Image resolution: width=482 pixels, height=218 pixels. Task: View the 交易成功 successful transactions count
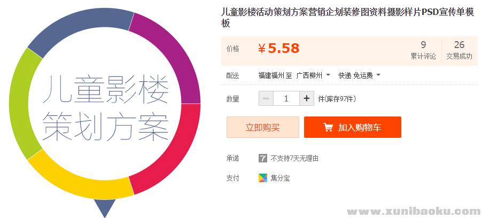pos(459,50)
